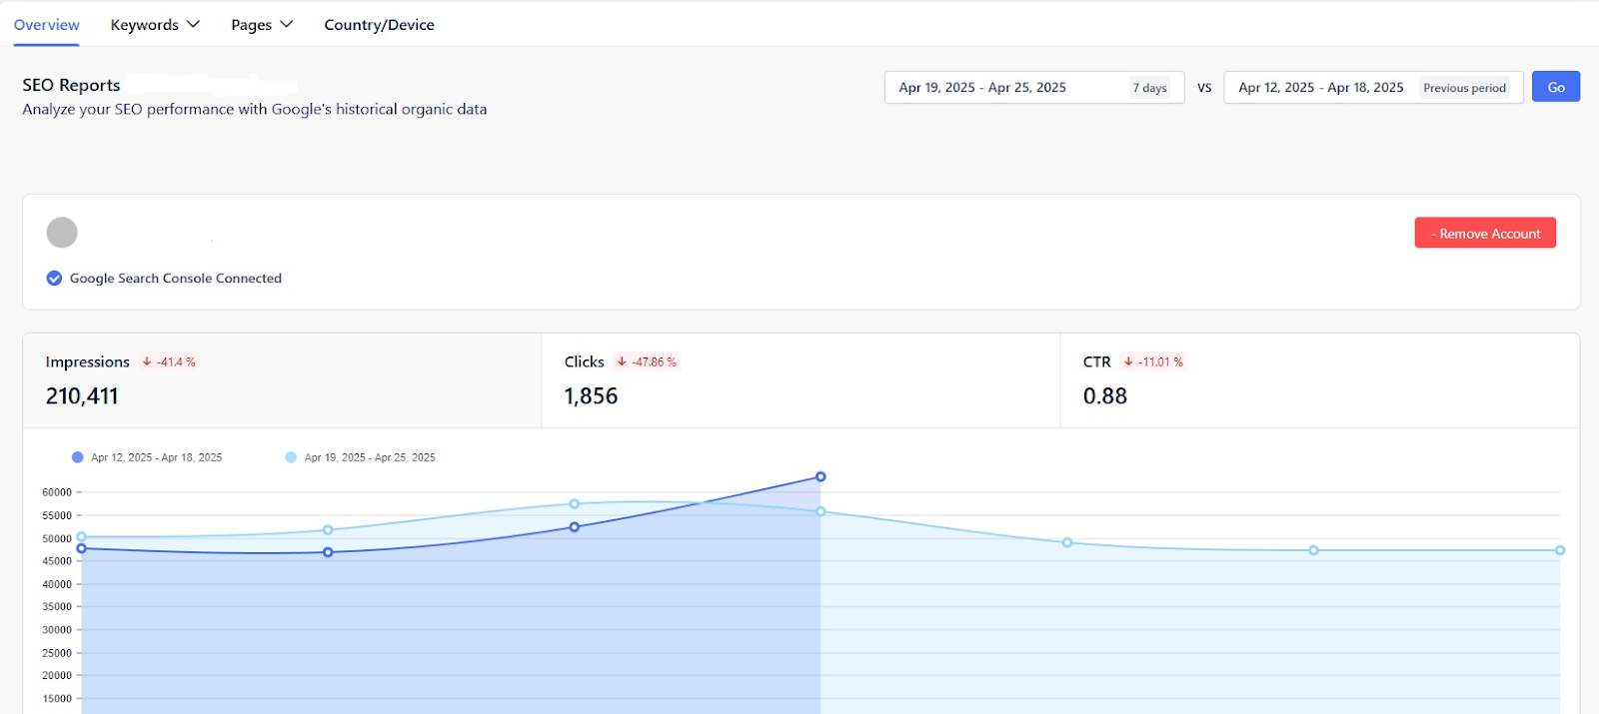
Task: Open the Overview tab
Action: point(47,25)
